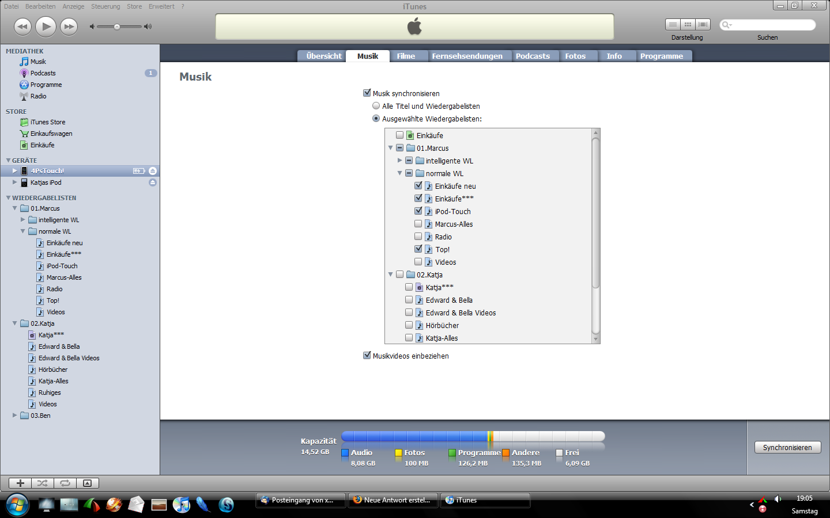The image size is (830, 518).
Task: Click the high volume speaker icon
Action: 148,26
